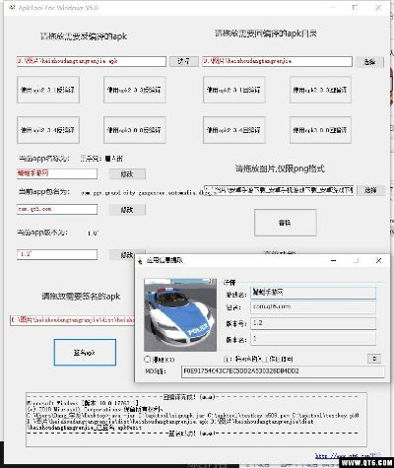
Task: Click the apk3.0.0 recompile button
Action: pyautogui.click(x=320, y=130)
